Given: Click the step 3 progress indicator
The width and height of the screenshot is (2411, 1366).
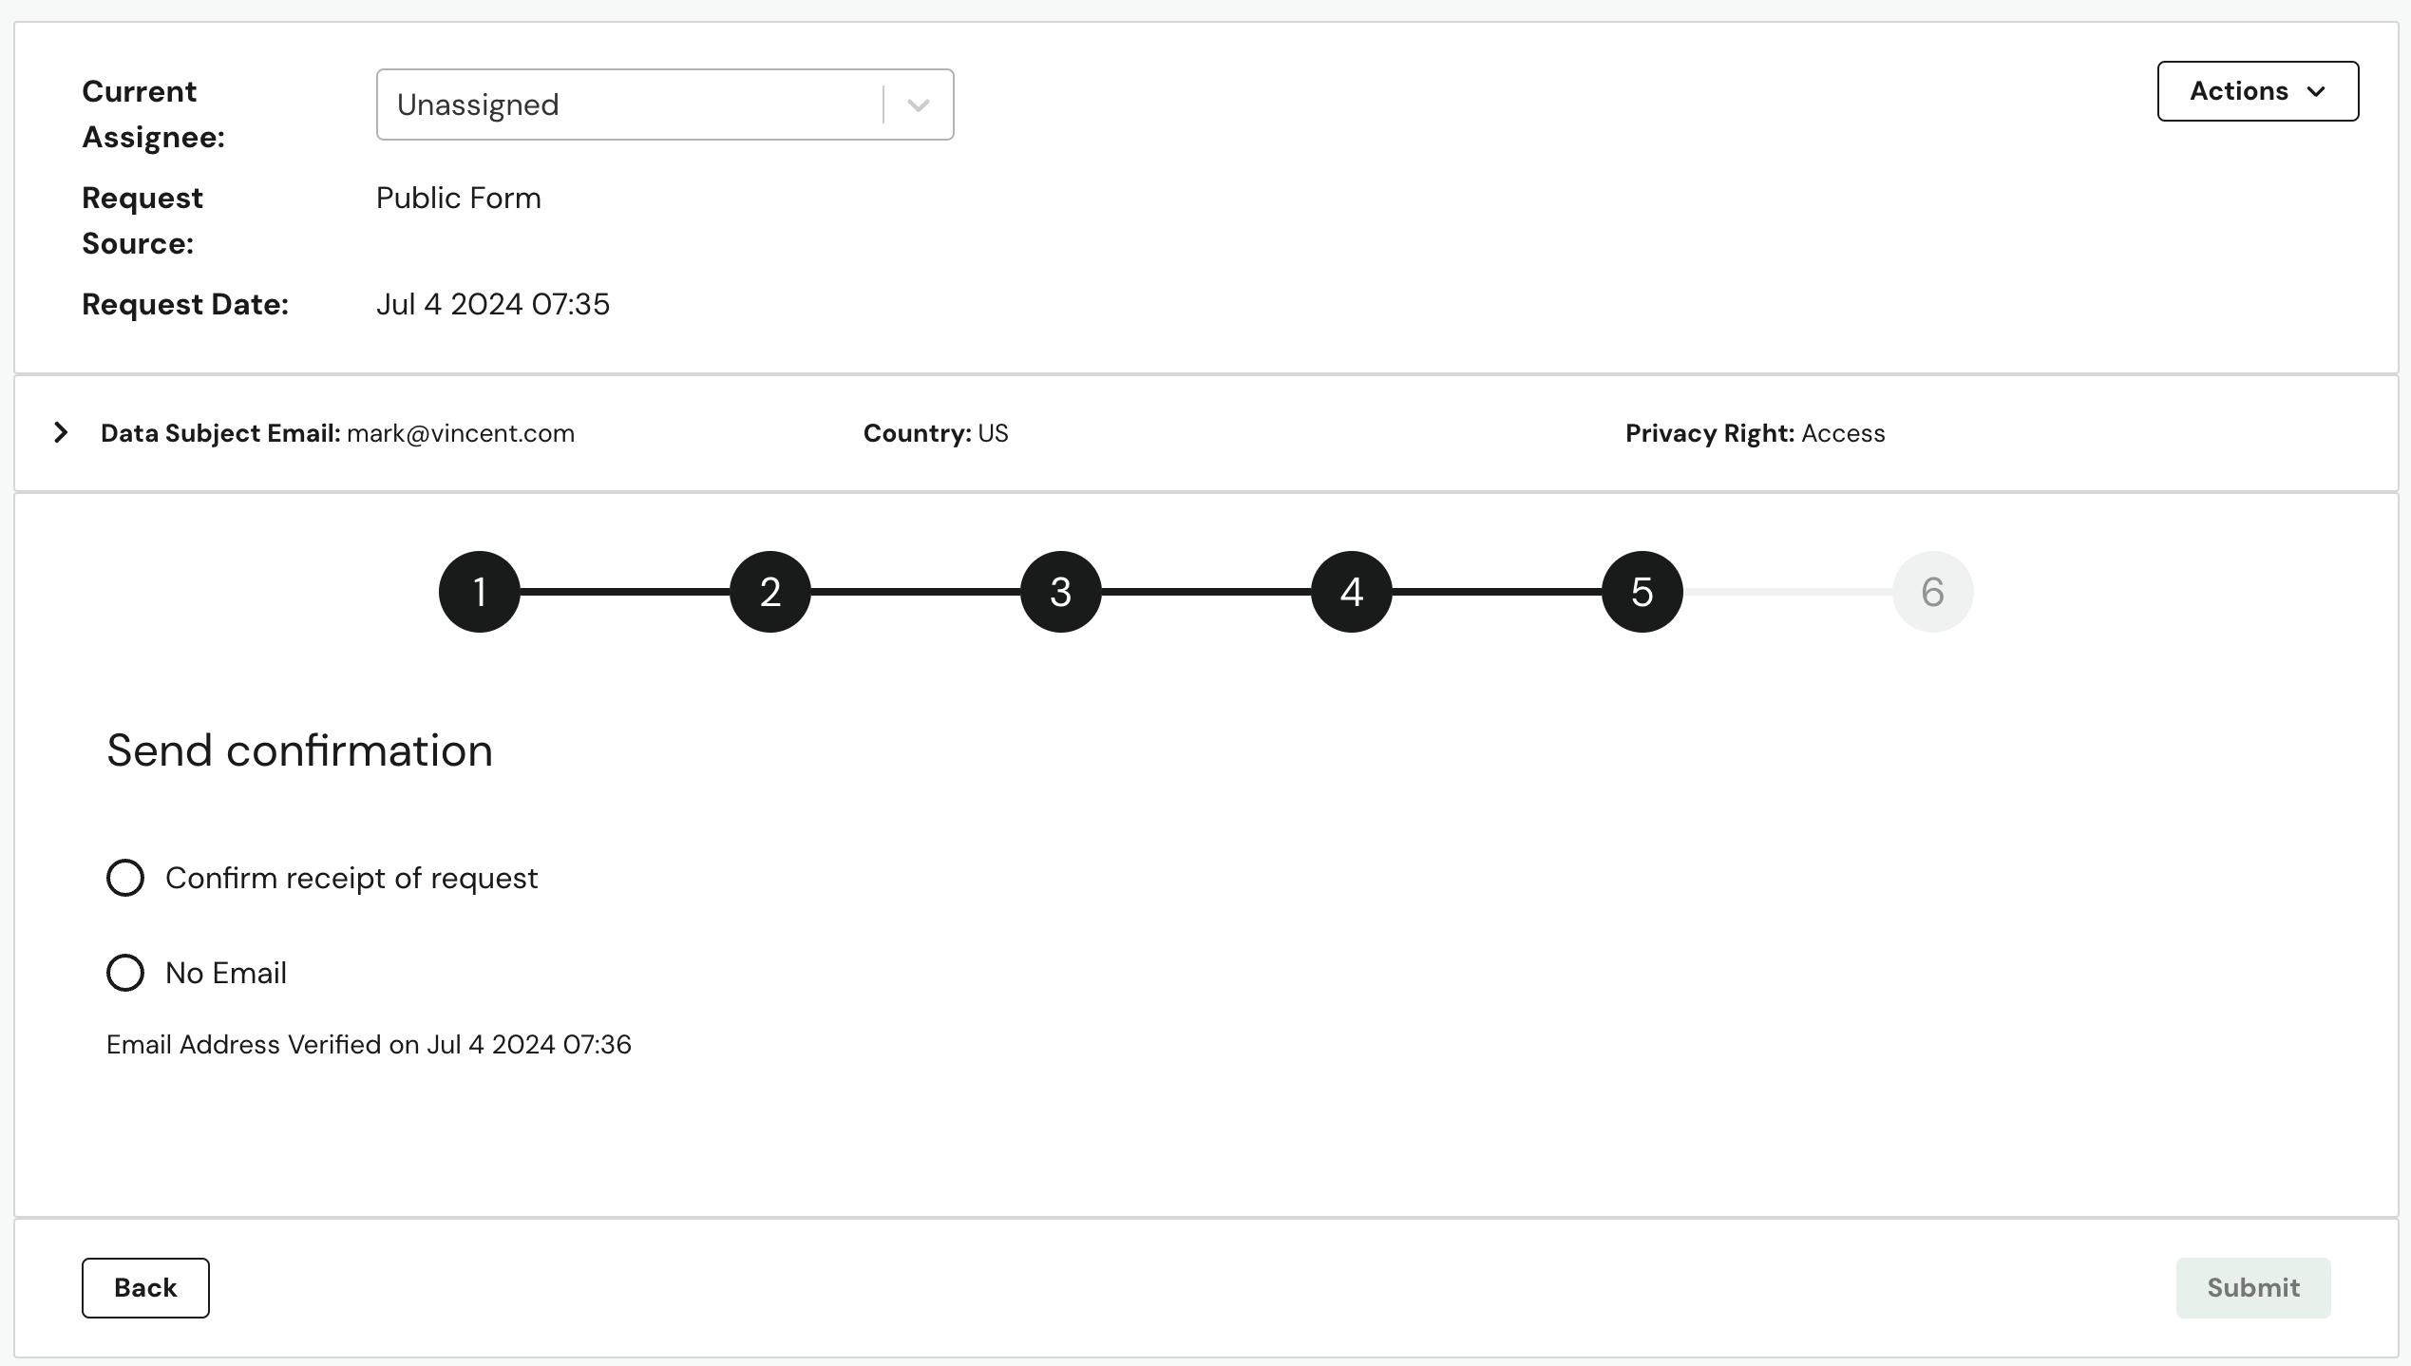Looking at the screenshot, I should (x=1061, y=591).
